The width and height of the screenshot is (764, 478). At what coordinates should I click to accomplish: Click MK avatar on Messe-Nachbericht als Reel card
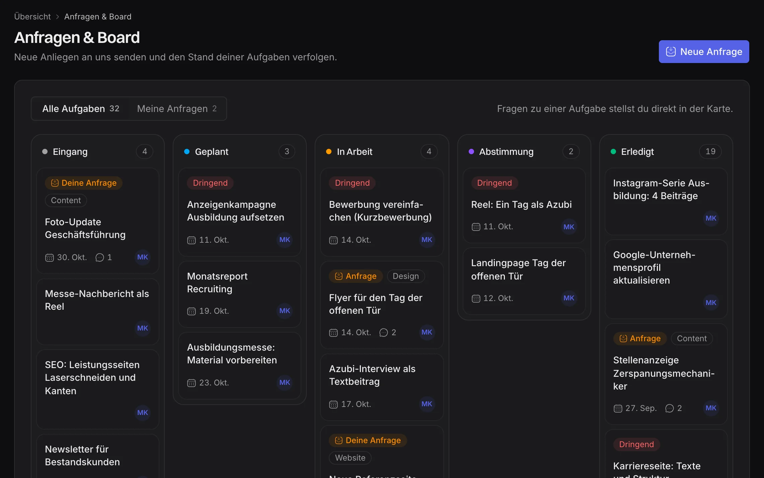point(143,328)
